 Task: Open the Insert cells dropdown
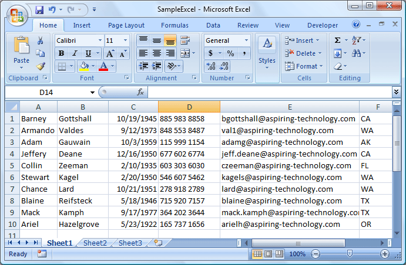[317, 40]
